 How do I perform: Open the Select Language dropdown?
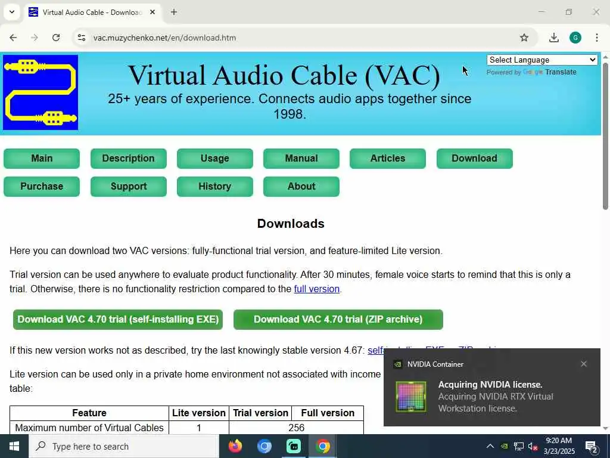[542, 60]
